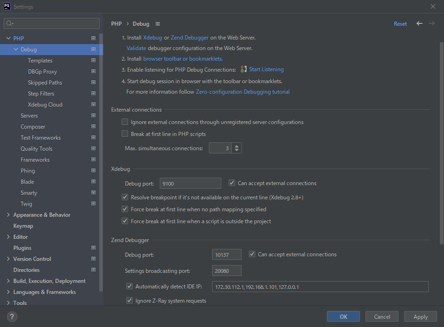The width and height of the screenshot is (444, 327).
Task: Click the help question mark icon
Action: tap(12, 316)
